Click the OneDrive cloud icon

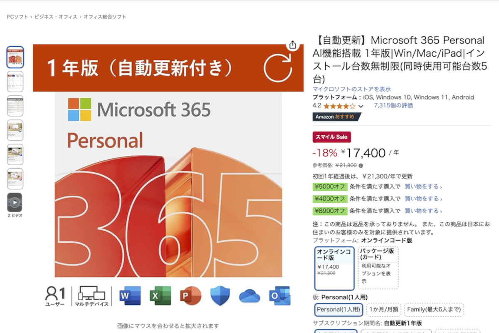point(249,296)
